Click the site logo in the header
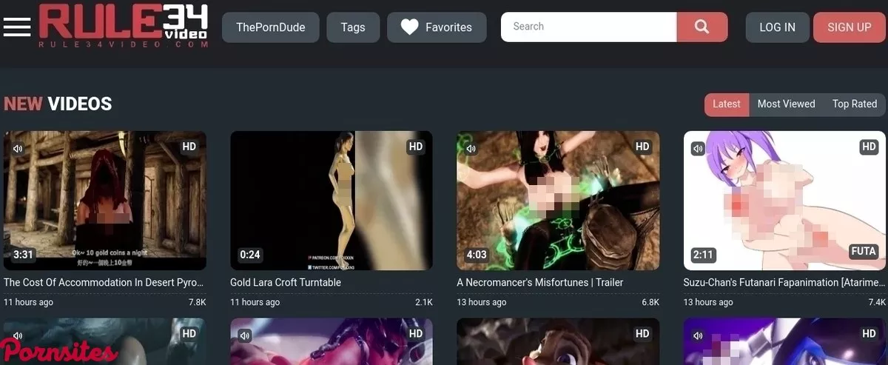 [124, 27]
